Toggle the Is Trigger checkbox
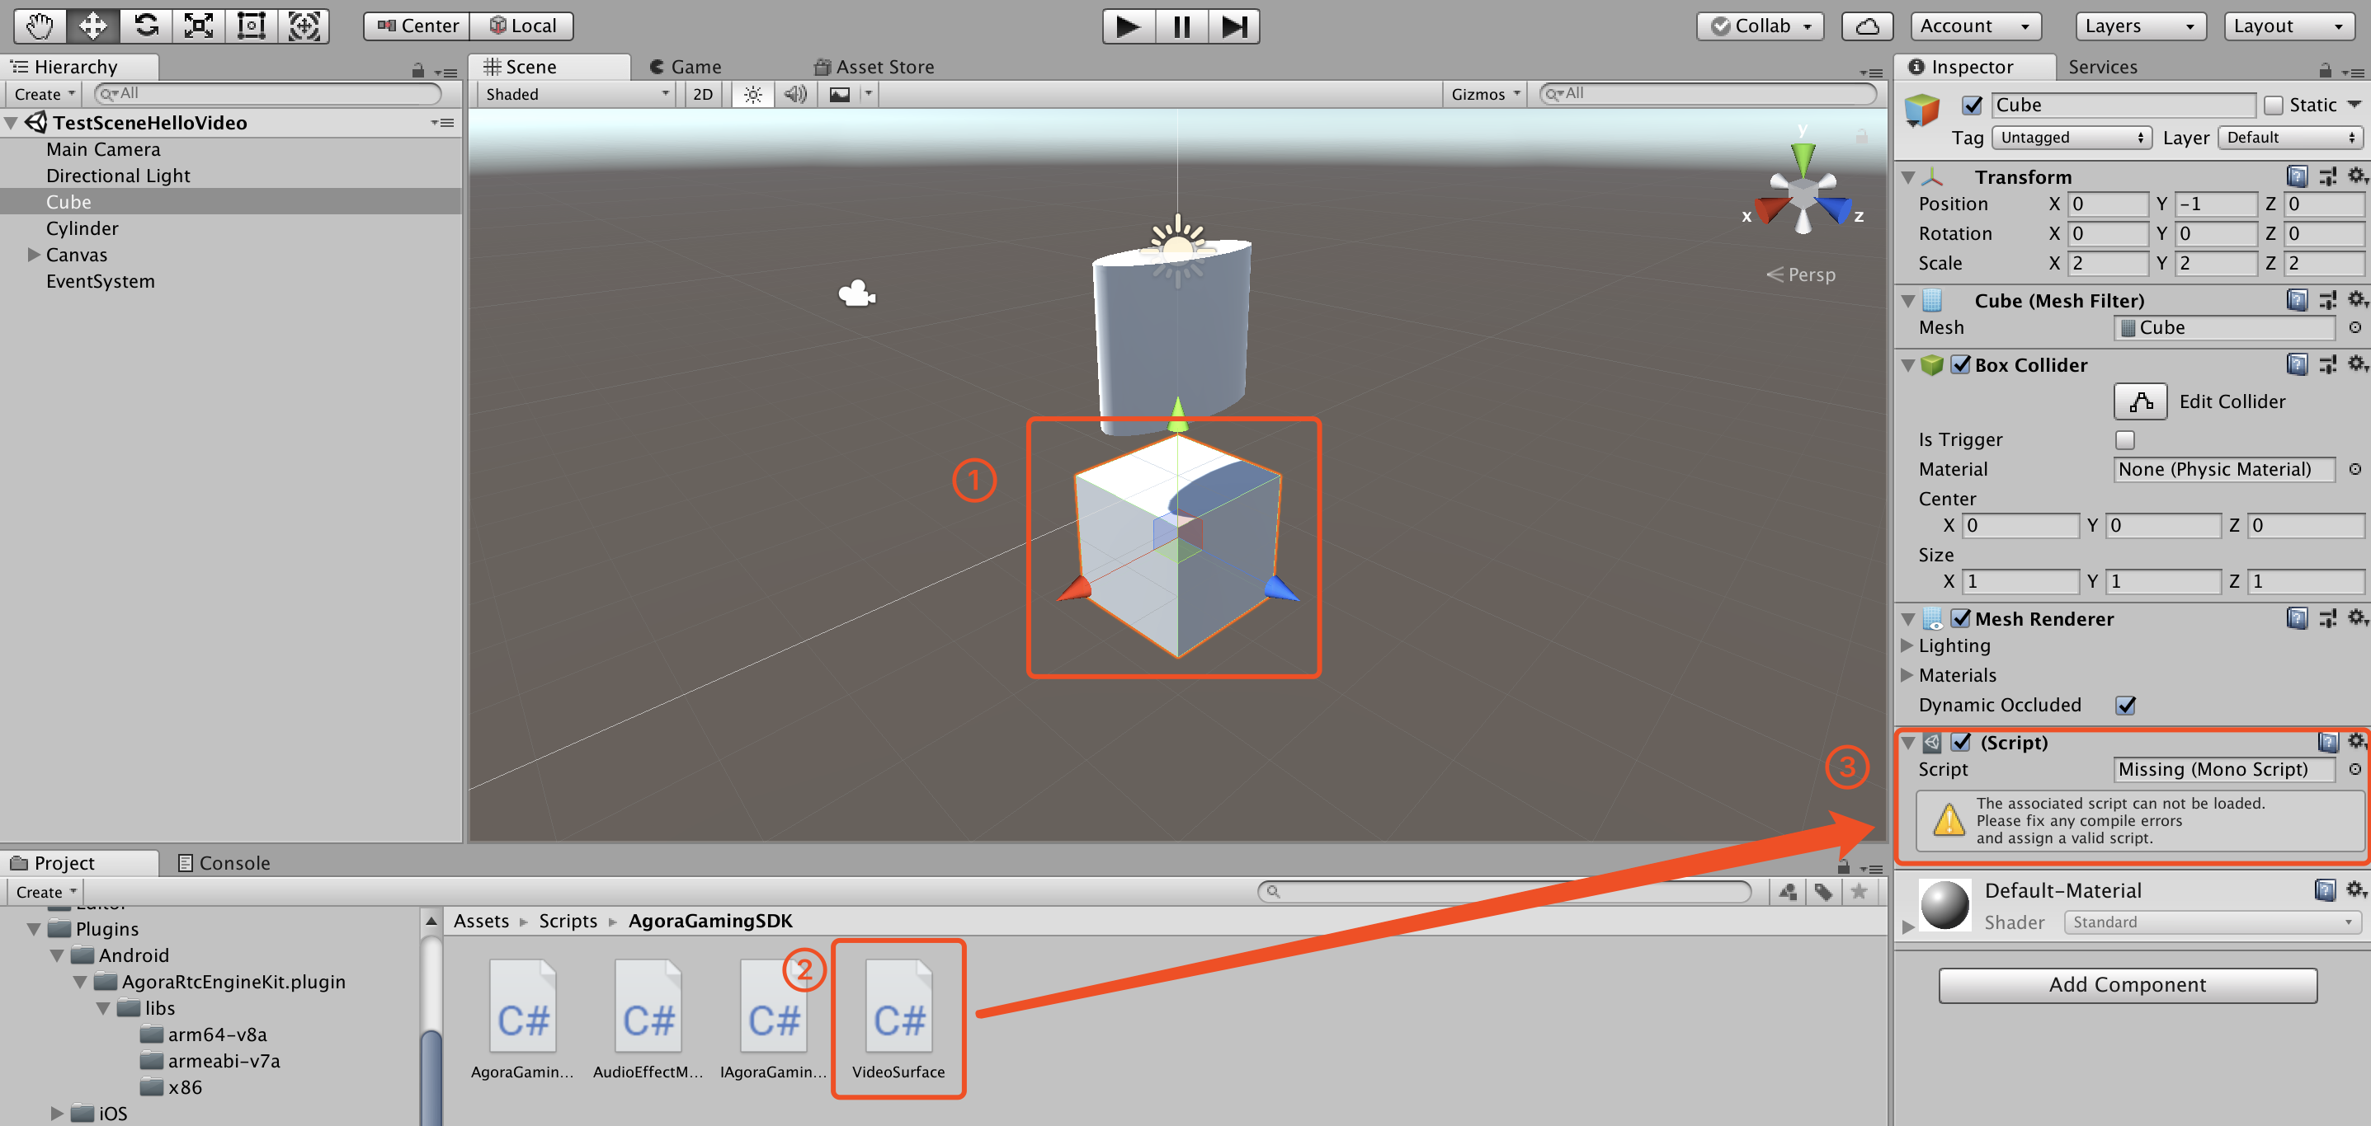 (2124, 439)
